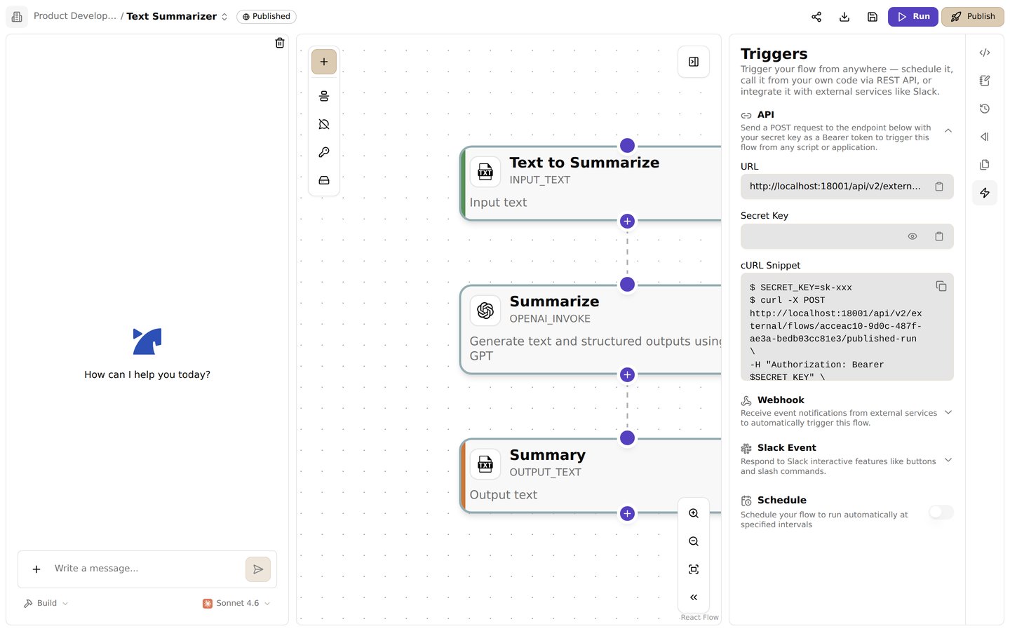Click the plus below Text to Summarize node
The width and height of the screenshot is (1010, 631).
628,221
